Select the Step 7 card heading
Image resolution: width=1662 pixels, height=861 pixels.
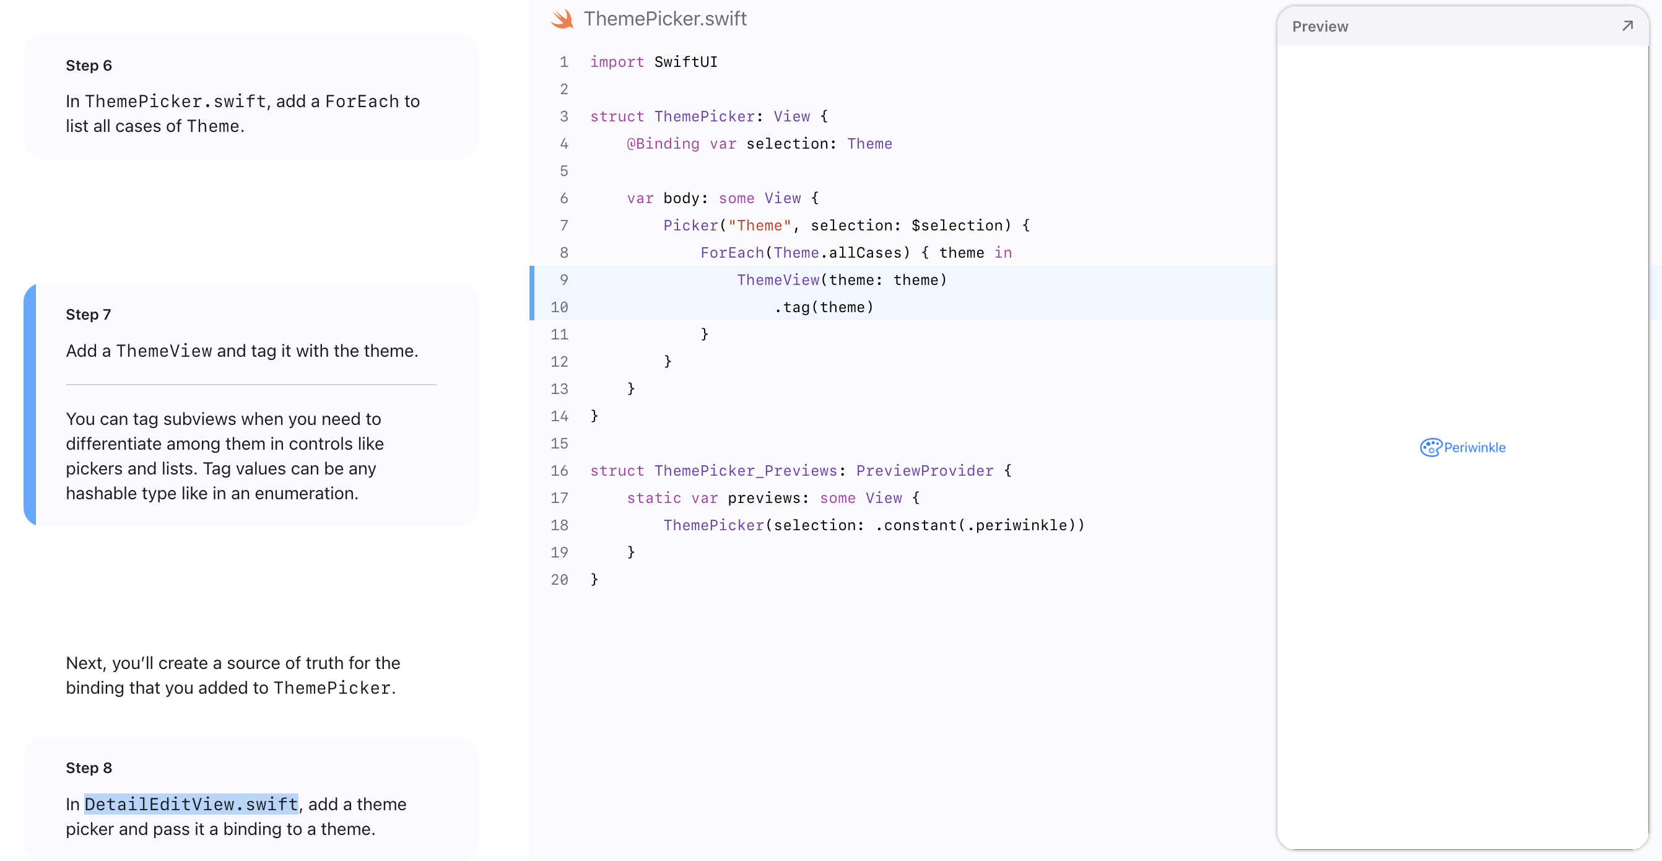coord(89,314)
